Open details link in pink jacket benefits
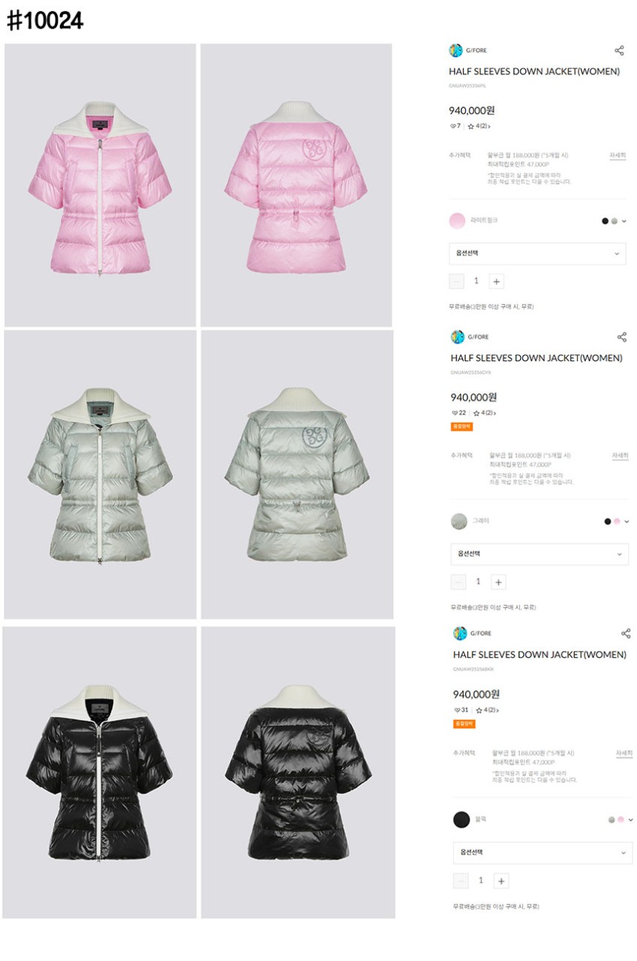637x961 pixels. click(617, 155)
